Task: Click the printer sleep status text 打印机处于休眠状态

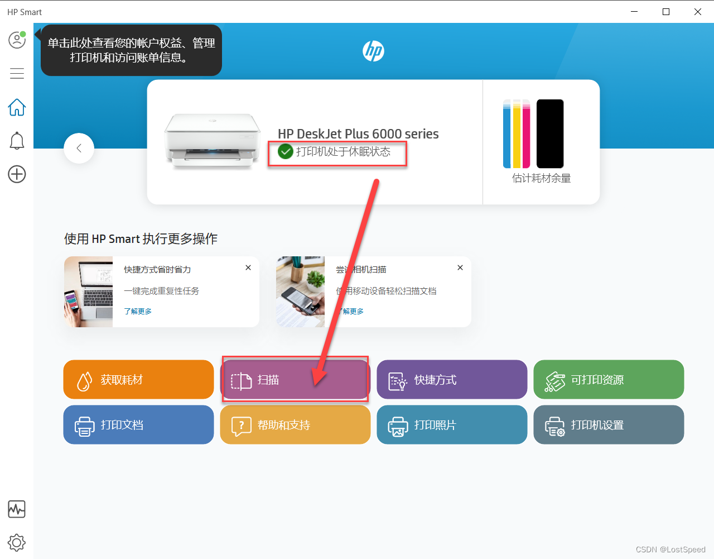Action: coord(343,152)
